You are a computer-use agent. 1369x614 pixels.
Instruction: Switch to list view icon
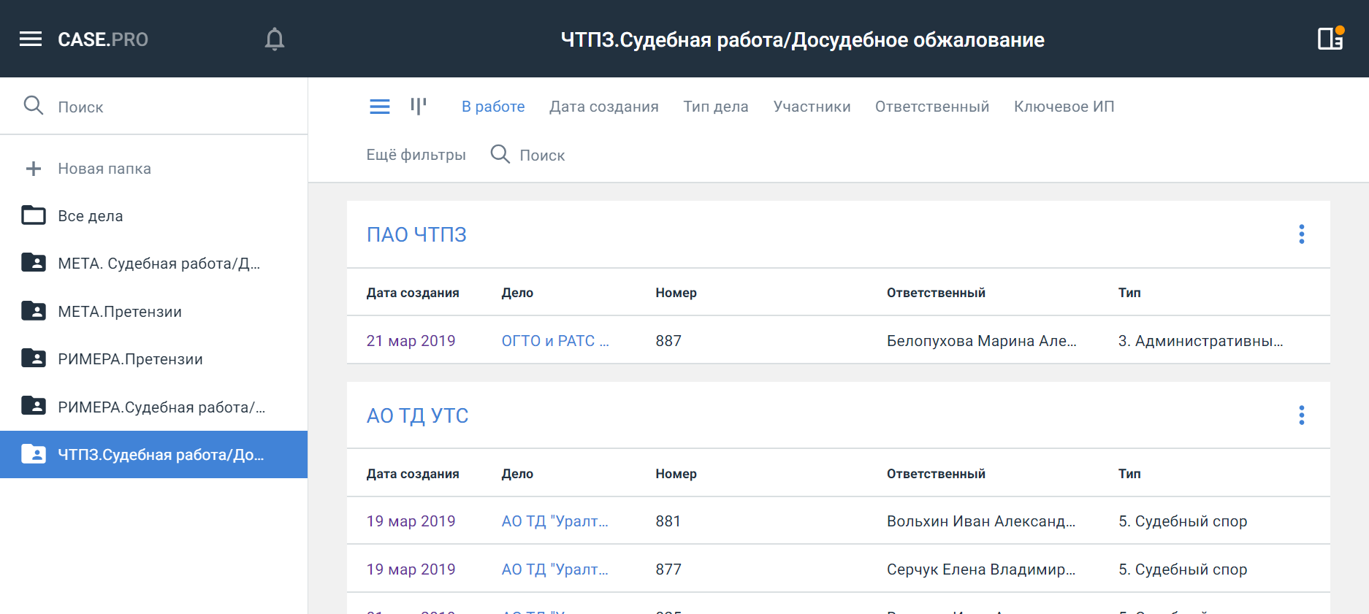[380, 107]
